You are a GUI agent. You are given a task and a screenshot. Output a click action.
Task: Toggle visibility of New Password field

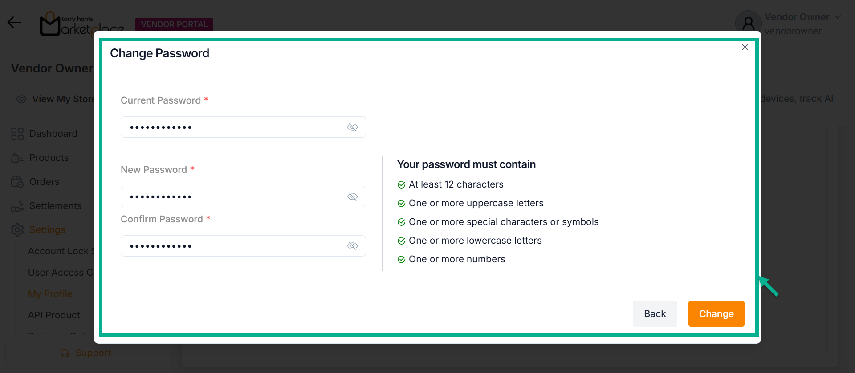(352, 197)
